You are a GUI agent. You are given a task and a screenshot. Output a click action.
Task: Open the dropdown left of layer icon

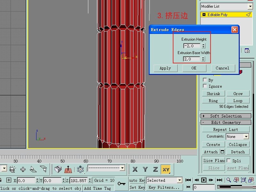pos(4,168)
